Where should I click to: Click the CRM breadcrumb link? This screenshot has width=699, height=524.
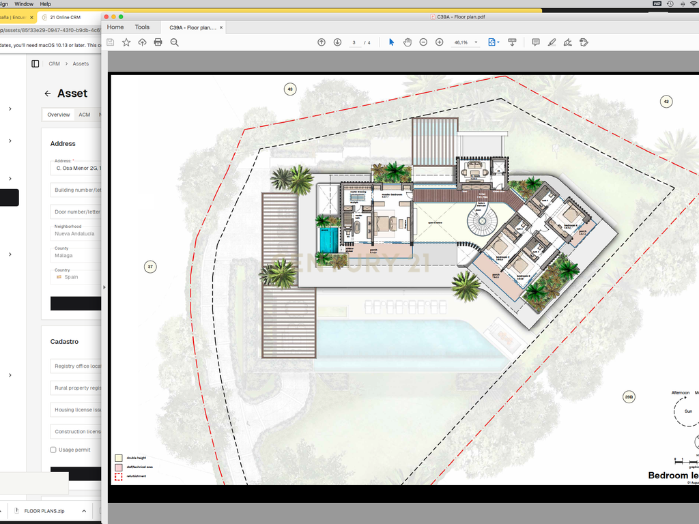pos(55,63)
